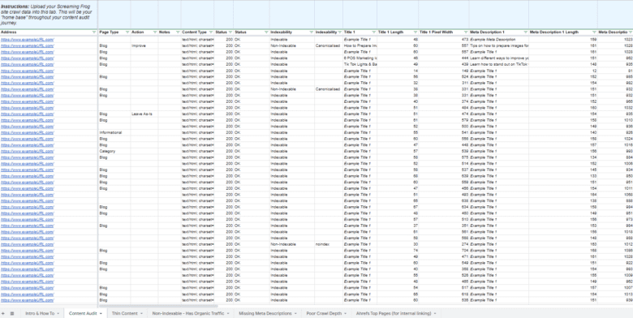Open the filter icon on the Status column showing 200
This screenshot has height=318, width=633.
pos(230,32)
